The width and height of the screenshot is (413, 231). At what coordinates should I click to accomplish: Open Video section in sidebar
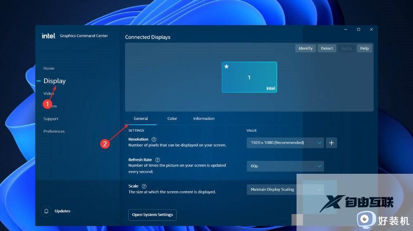(49, 93)
